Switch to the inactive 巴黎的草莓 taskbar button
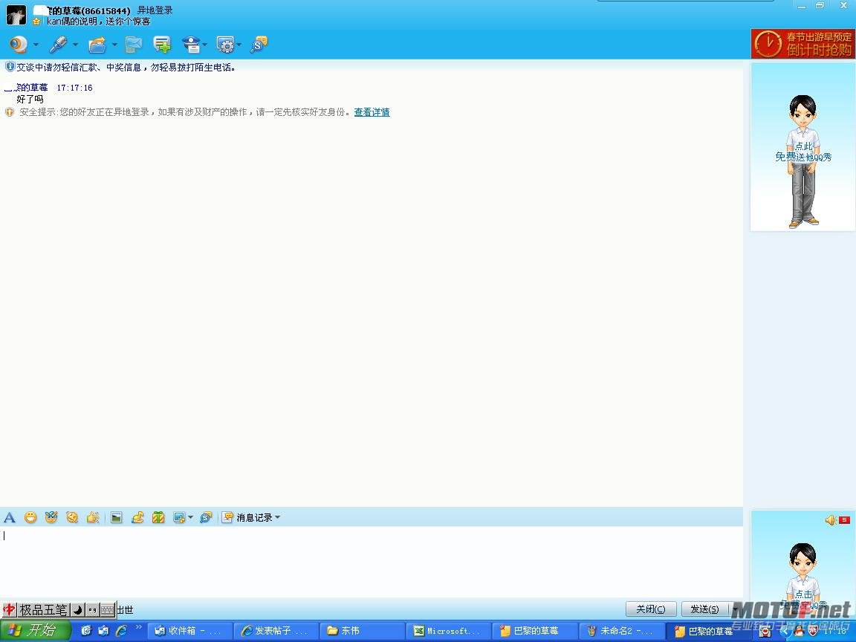 (534, 631)
